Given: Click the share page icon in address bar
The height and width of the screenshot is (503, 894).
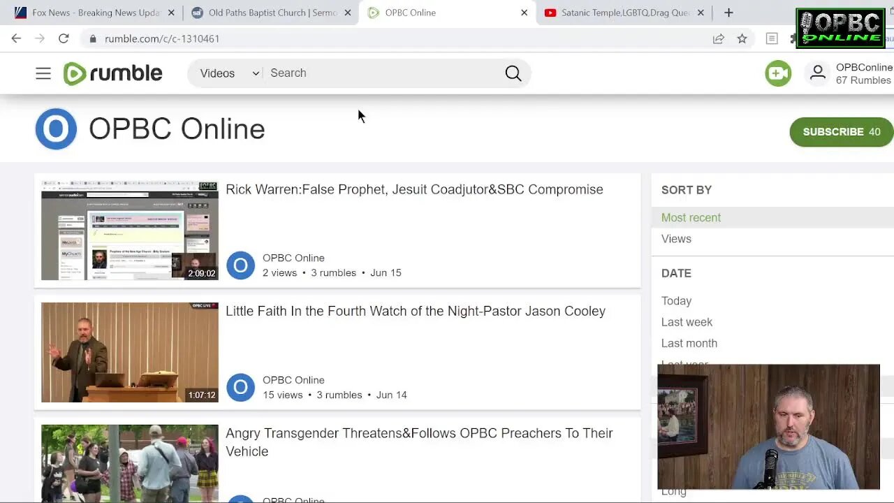Looking at the screenshot, I should tap(719, 38).
